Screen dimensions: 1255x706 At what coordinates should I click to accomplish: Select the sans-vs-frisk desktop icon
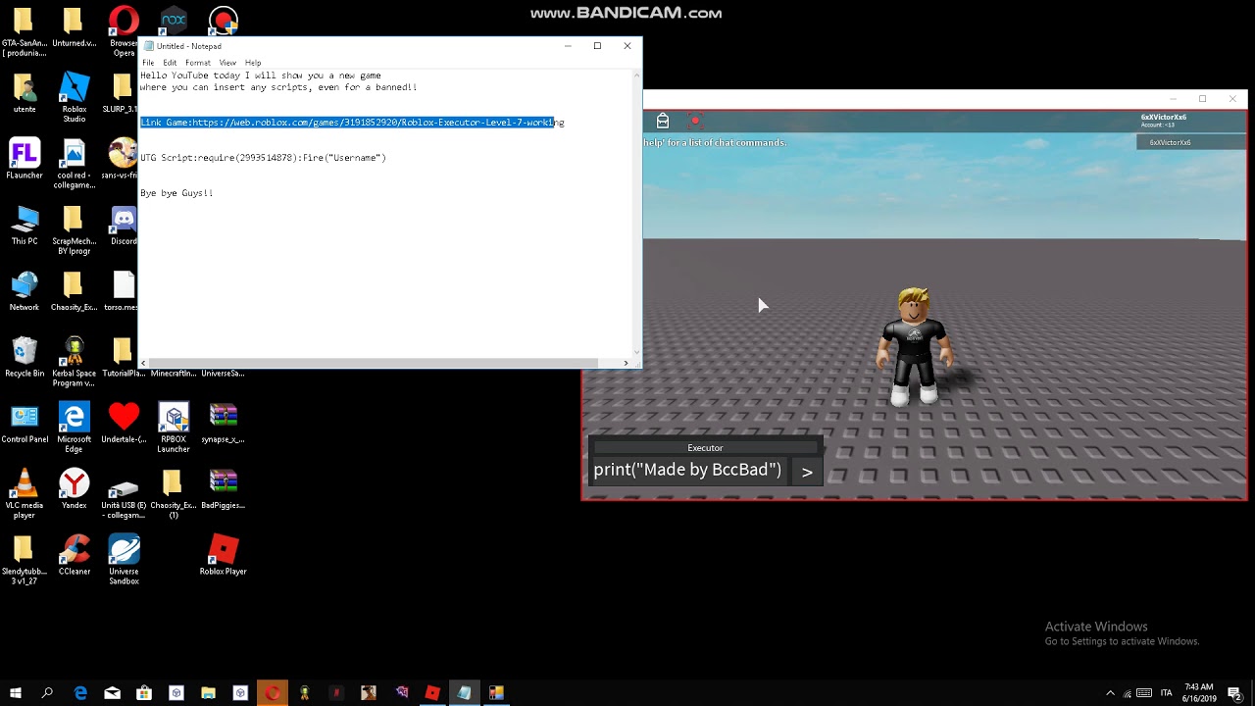(122, 159)
